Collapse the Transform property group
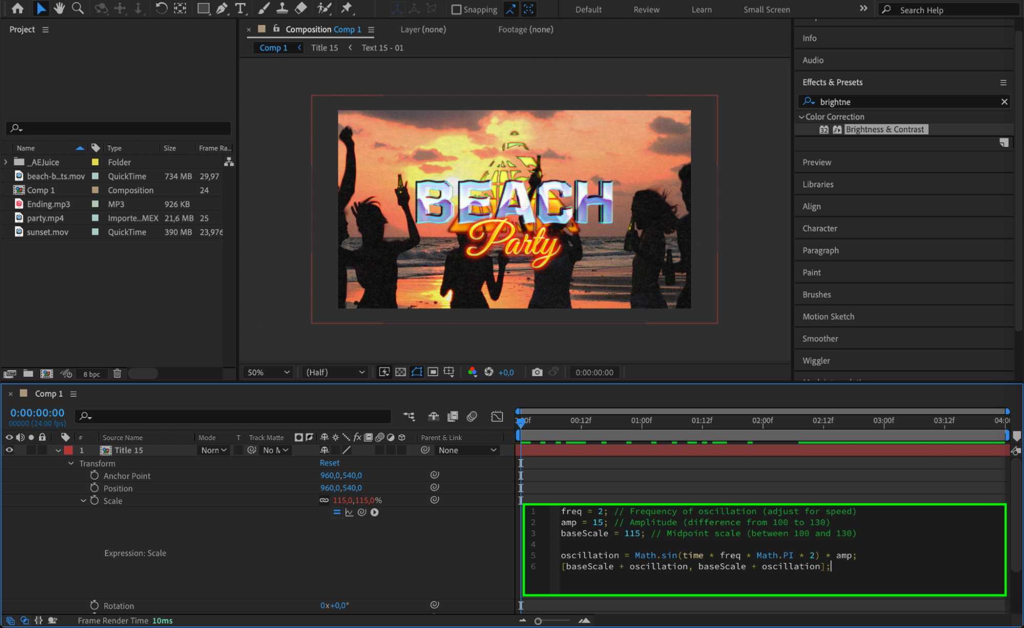Image resolution: width=1024 pixels, height=628 pixels. click(71, 463)
